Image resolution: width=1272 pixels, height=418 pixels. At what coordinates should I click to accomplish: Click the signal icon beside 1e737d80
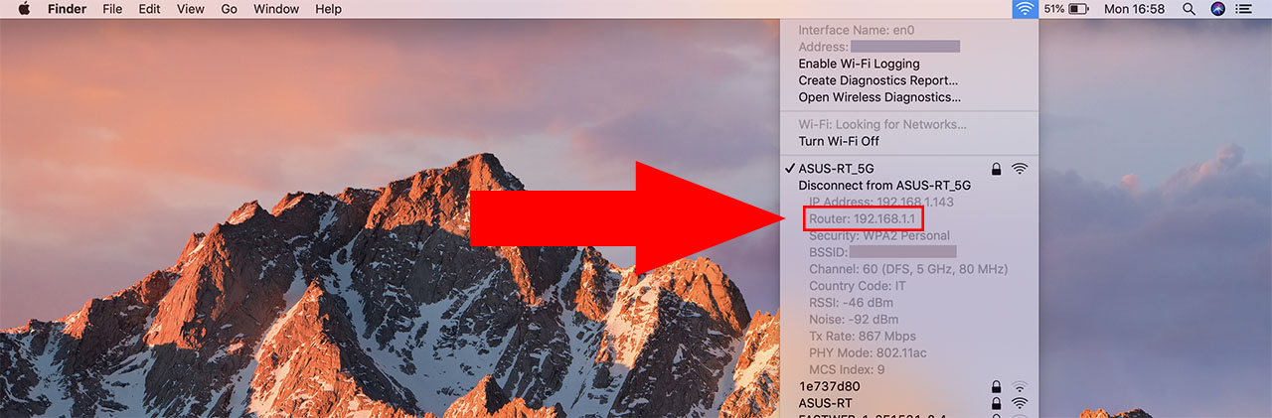(x=1019, y=386)
